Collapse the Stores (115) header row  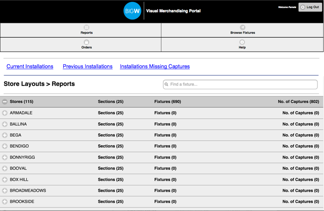click(5, 102)
